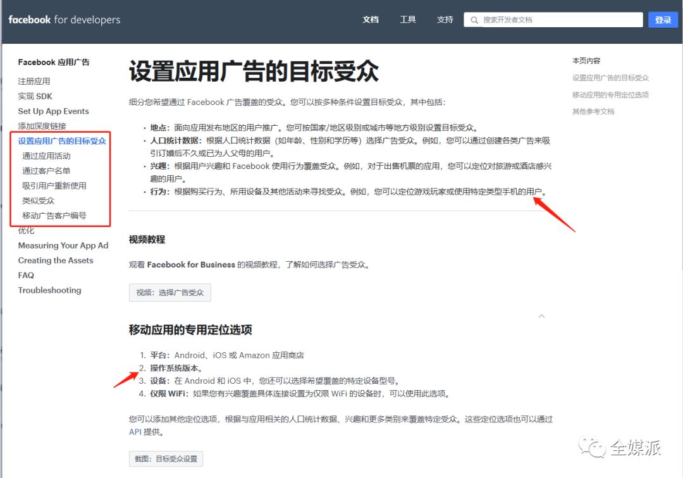Click the 行为 bullet label

point(159,192)
